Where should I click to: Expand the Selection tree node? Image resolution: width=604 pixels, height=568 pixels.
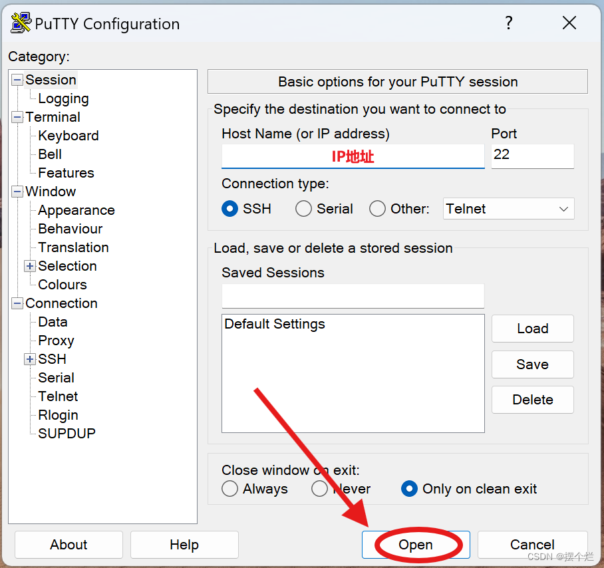tap(30, 266)
